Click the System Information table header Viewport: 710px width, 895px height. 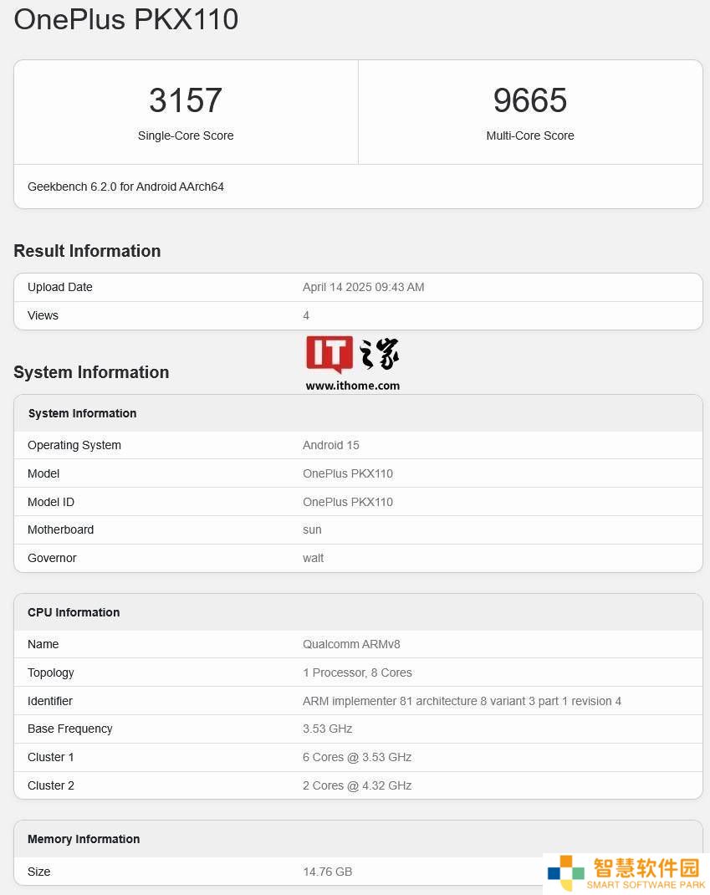point(82,413)
